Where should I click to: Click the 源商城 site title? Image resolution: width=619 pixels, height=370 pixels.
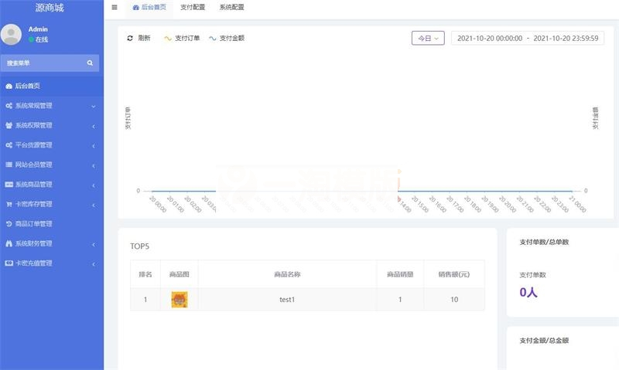[x=51, y=8]
